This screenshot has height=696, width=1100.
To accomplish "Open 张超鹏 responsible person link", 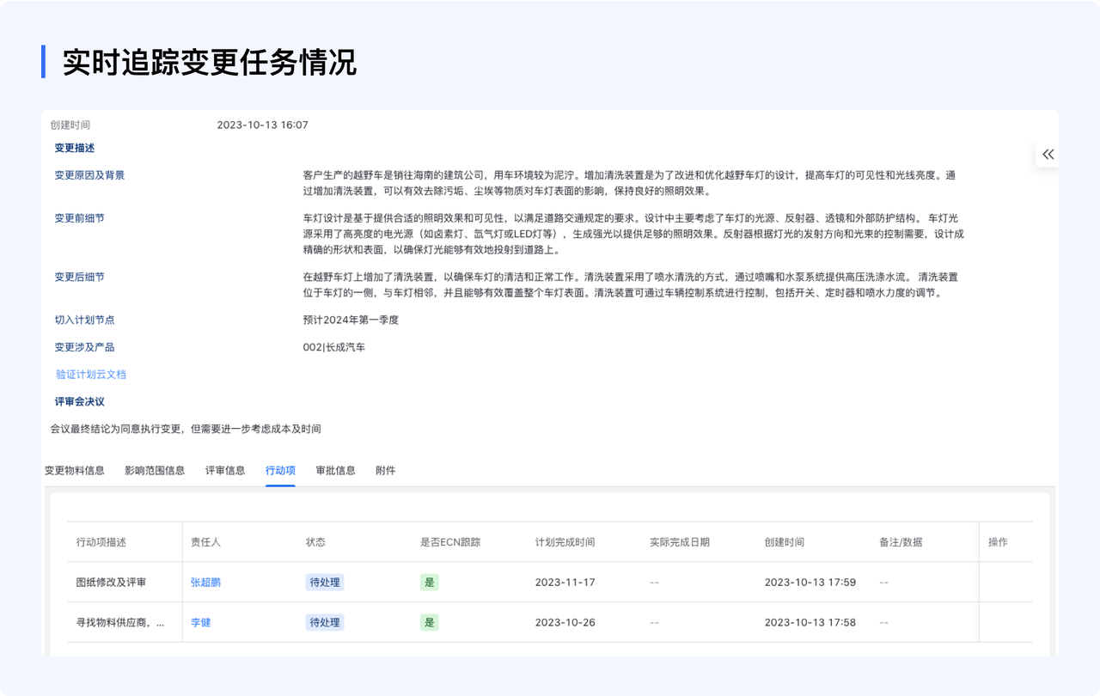I will [205, 583].
